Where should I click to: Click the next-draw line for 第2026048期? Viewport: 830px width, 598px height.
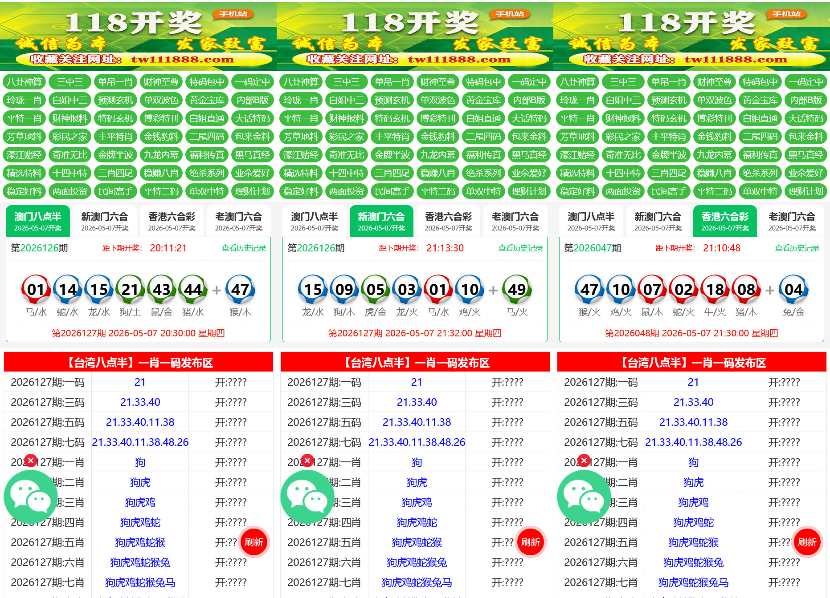[691, 333]
